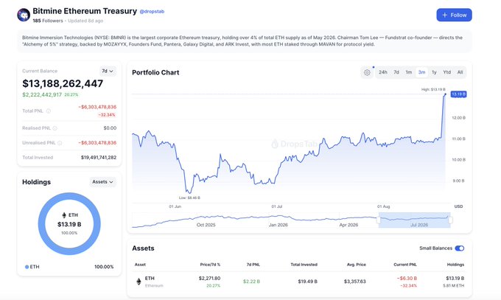Select the 24h chart range tab
501x300 pixels.
coord(383,72)
